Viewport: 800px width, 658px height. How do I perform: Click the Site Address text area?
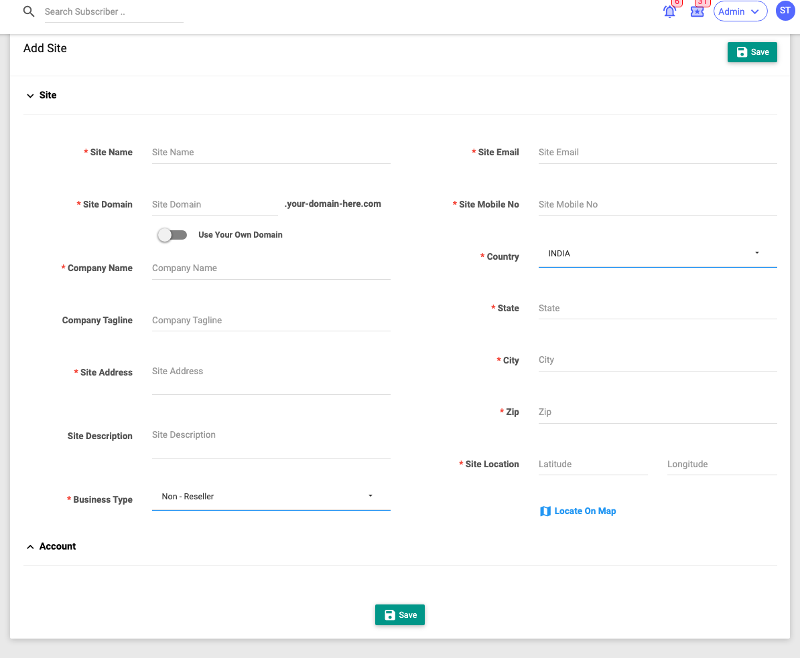click(271, 378)
